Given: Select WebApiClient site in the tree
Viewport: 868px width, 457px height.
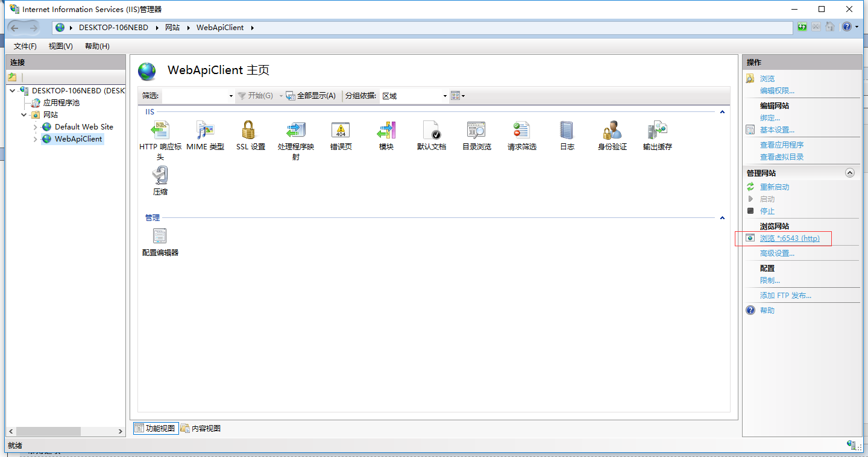Looking at the screenshot, I should tap(78, 139).
